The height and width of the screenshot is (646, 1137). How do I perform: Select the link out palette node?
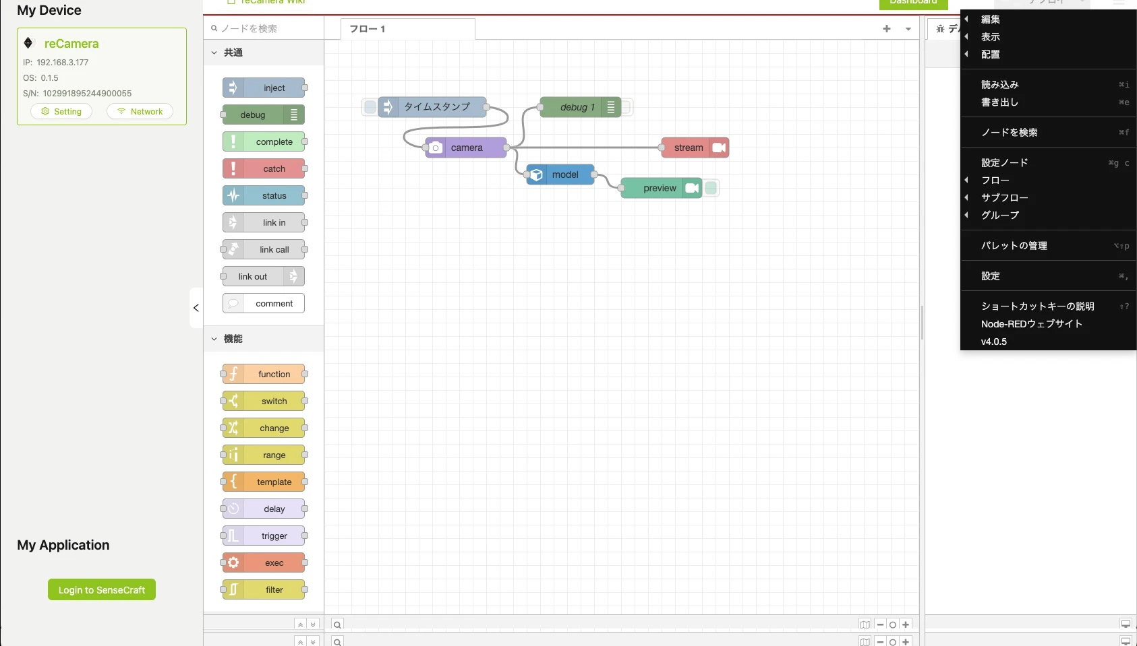(x=264, y=276)
